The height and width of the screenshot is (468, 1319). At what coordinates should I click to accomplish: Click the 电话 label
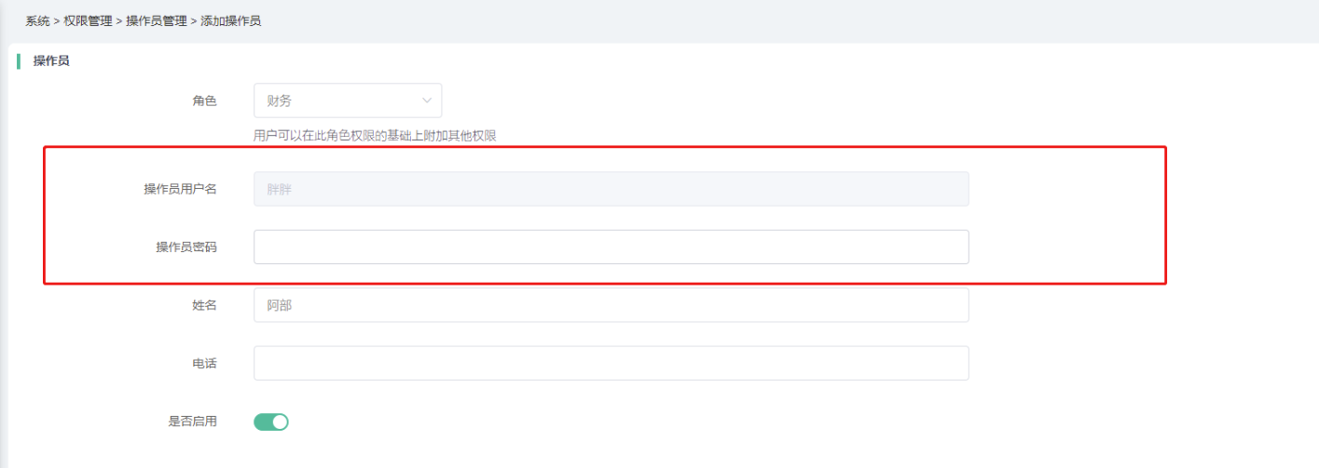coord(204,364)
